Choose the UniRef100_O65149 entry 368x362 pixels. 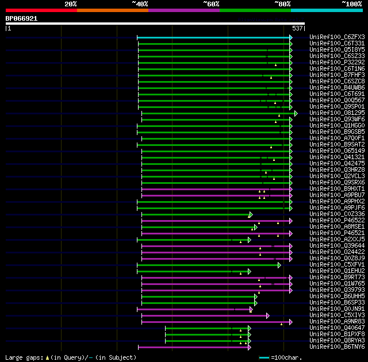pyautogui.click(x=337, y=151)
